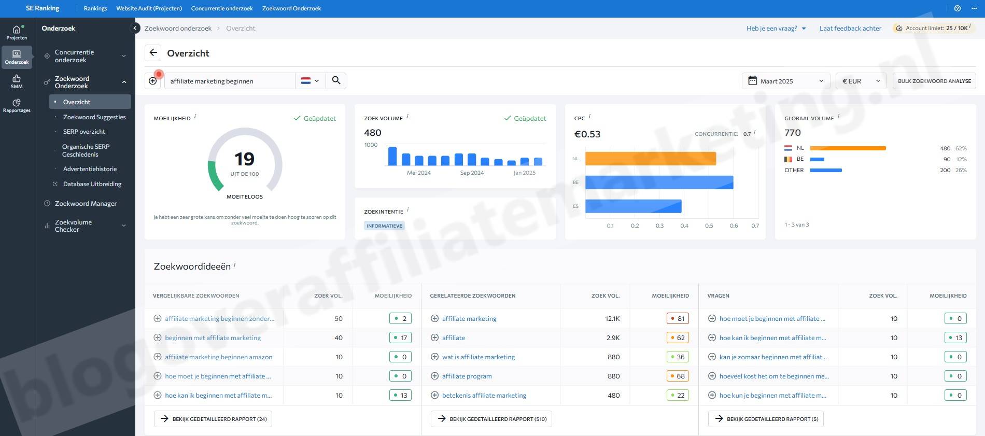Image resolution: width=985 pixels, height=436 pixels.
Task: Open the Projecten sidebar icon
Action: [x=17, y=32]
